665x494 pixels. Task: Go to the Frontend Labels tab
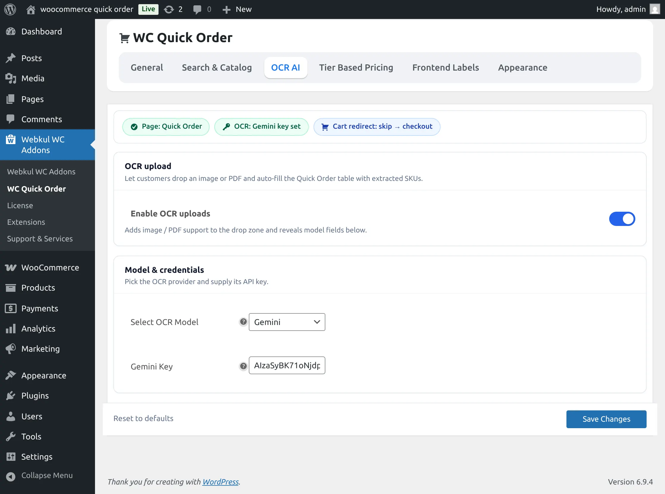click(446, 68)
